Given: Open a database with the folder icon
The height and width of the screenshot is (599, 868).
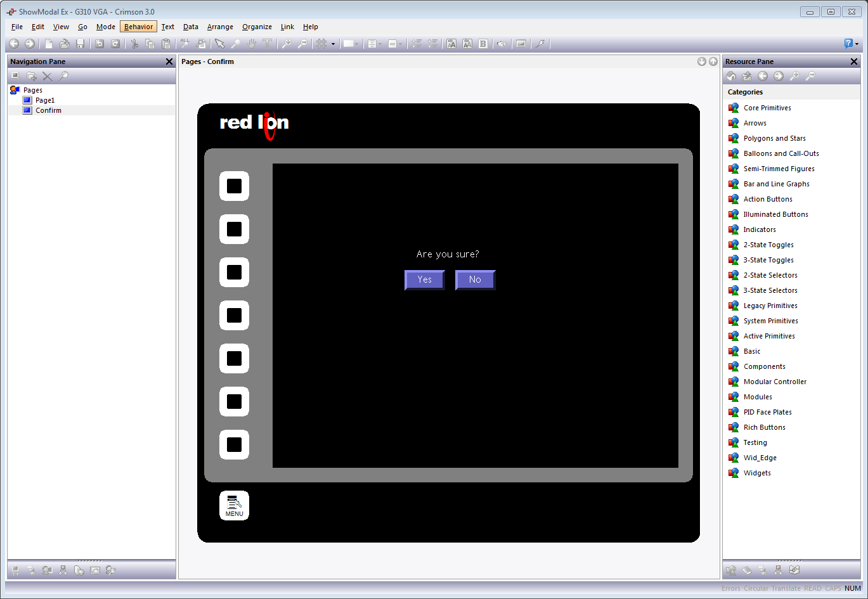Looking at the screenshot, I should click(x=65, y=44).
